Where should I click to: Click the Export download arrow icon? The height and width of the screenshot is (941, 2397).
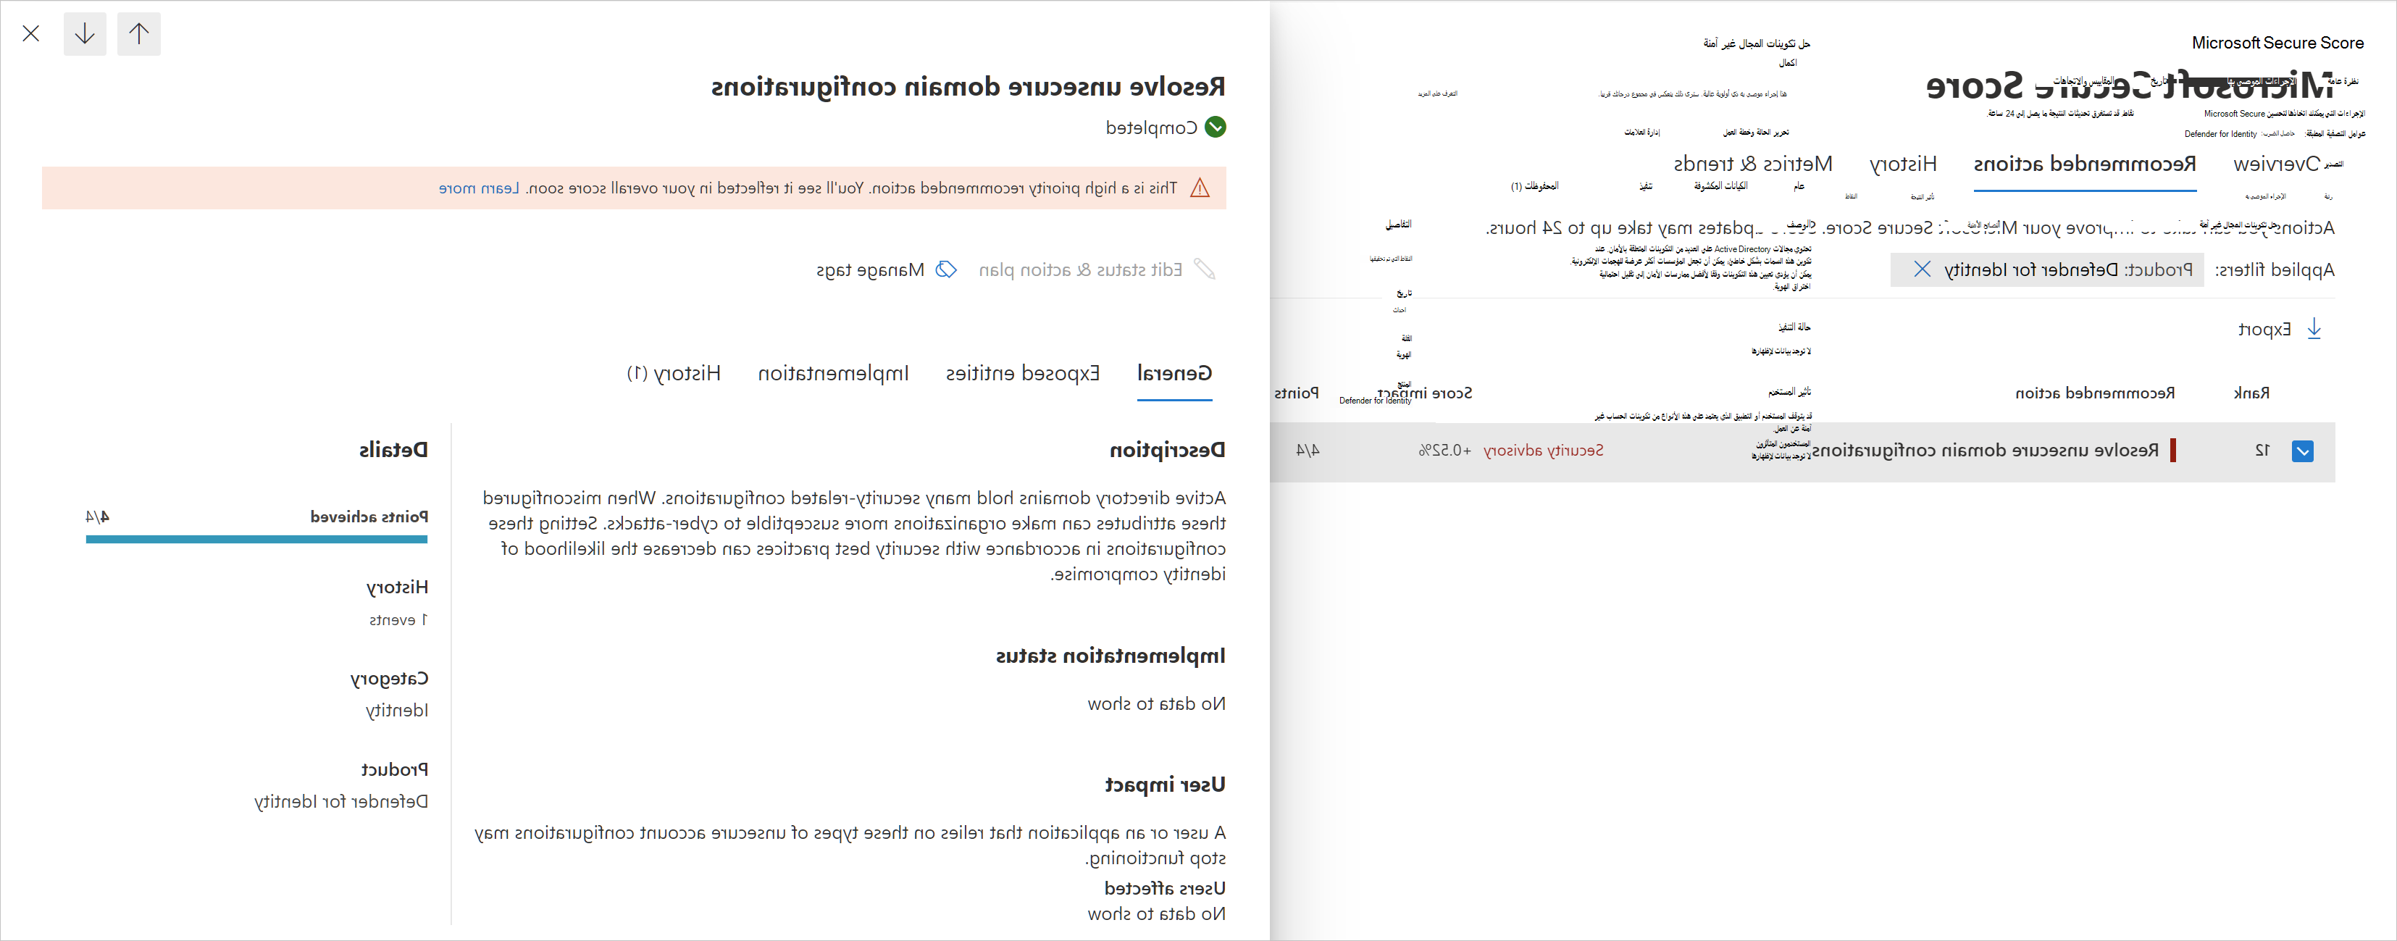coord(2314,330)
